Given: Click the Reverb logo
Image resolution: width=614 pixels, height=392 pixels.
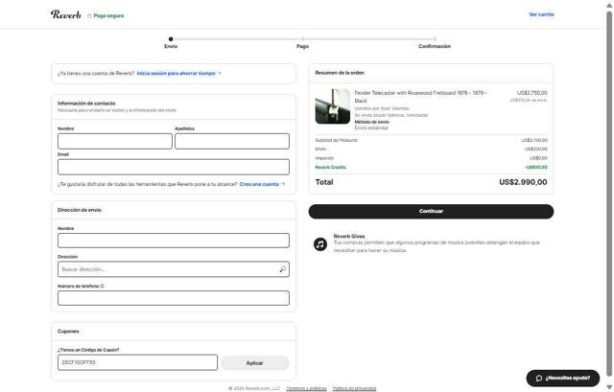Looking at the screenshot, I should 66,14.
